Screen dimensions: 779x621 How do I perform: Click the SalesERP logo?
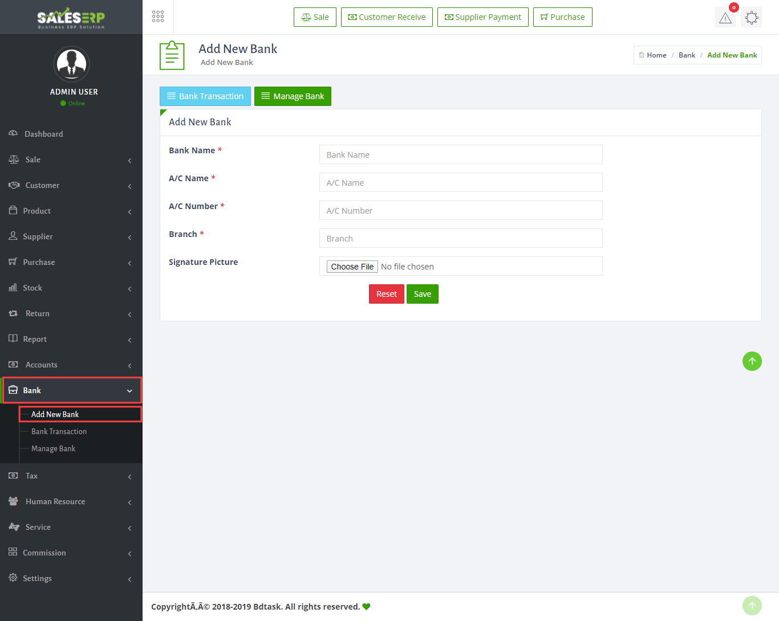(71, 17)
